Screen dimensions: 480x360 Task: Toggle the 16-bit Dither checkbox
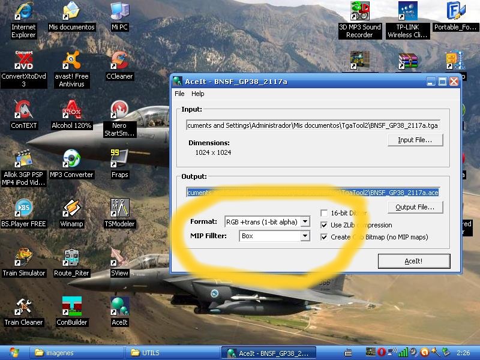click(x=324, y=213)
